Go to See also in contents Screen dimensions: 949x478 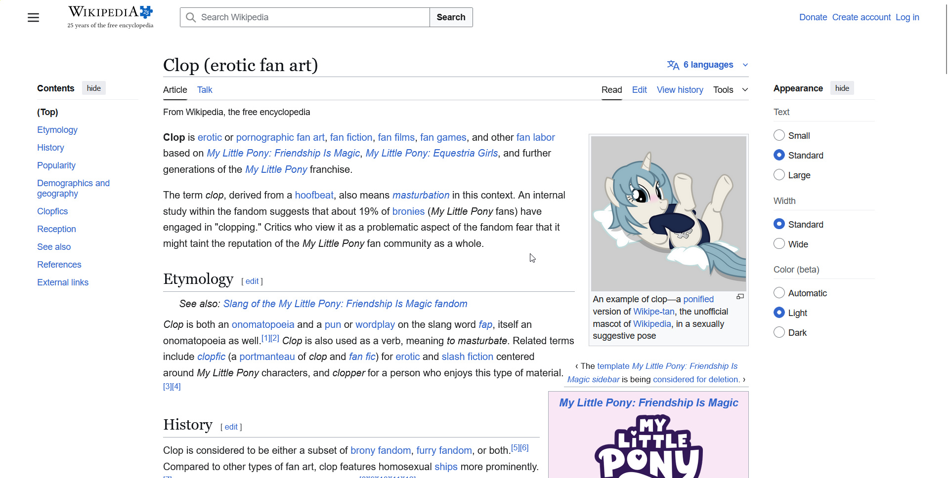pos(54,247)
